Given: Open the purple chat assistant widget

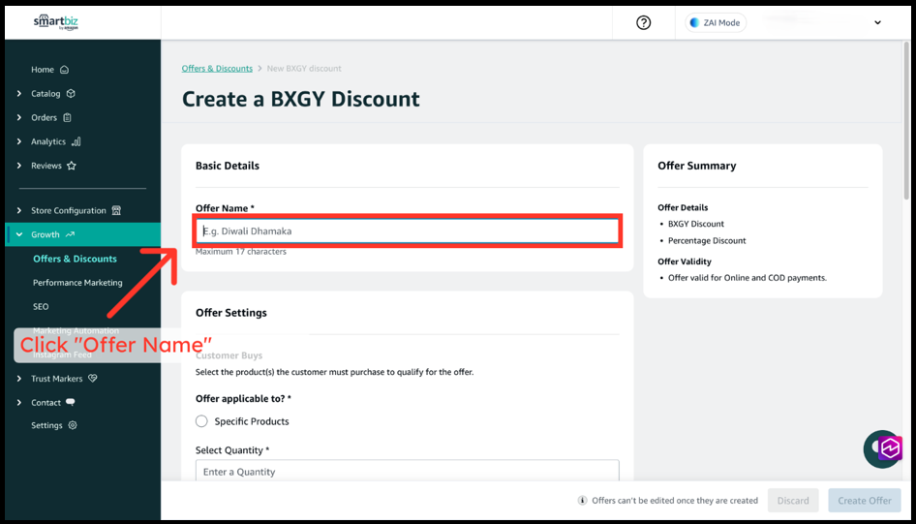Looking at the screenshot, I should [x=883, y=448].
